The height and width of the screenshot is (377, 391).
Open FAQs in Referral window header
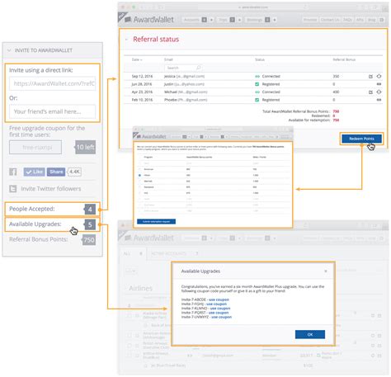click(x=347, y=20)
